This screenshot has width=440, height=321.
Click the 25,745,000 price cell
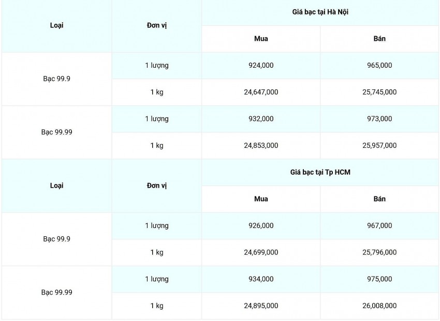click(x=379, y=92)
